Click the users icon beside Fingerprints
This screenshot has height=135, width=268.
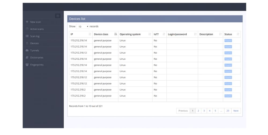27,65
